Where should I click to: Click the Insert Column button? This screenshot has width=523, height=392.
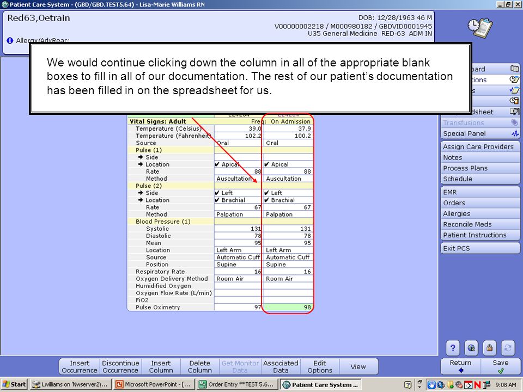pos(161,366)
